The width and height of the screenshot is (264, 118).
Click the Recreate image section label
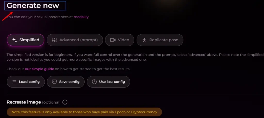tap(24, 102)
